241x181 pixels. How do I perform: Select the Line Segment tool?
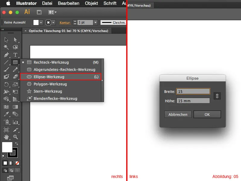click(x=6, y=62)
